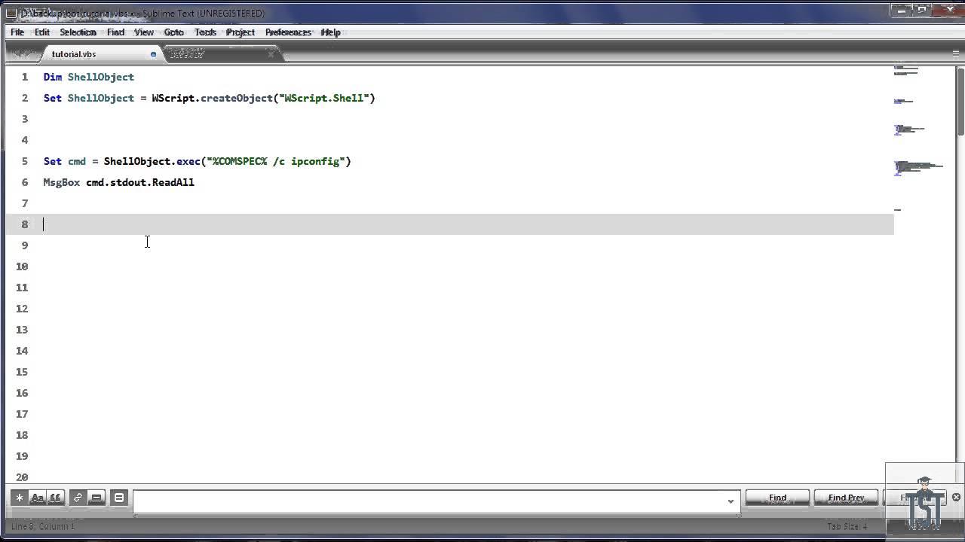Image resolution: width=965 pixels, height=542 pixels.
Task: Click the Sublime Text title bar icon
Action: coord(11,13)
